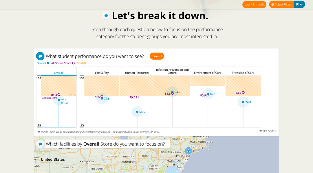Click the chat bubble icon beside heading
This screenshot has height=173, width=313.
point(106,16)
